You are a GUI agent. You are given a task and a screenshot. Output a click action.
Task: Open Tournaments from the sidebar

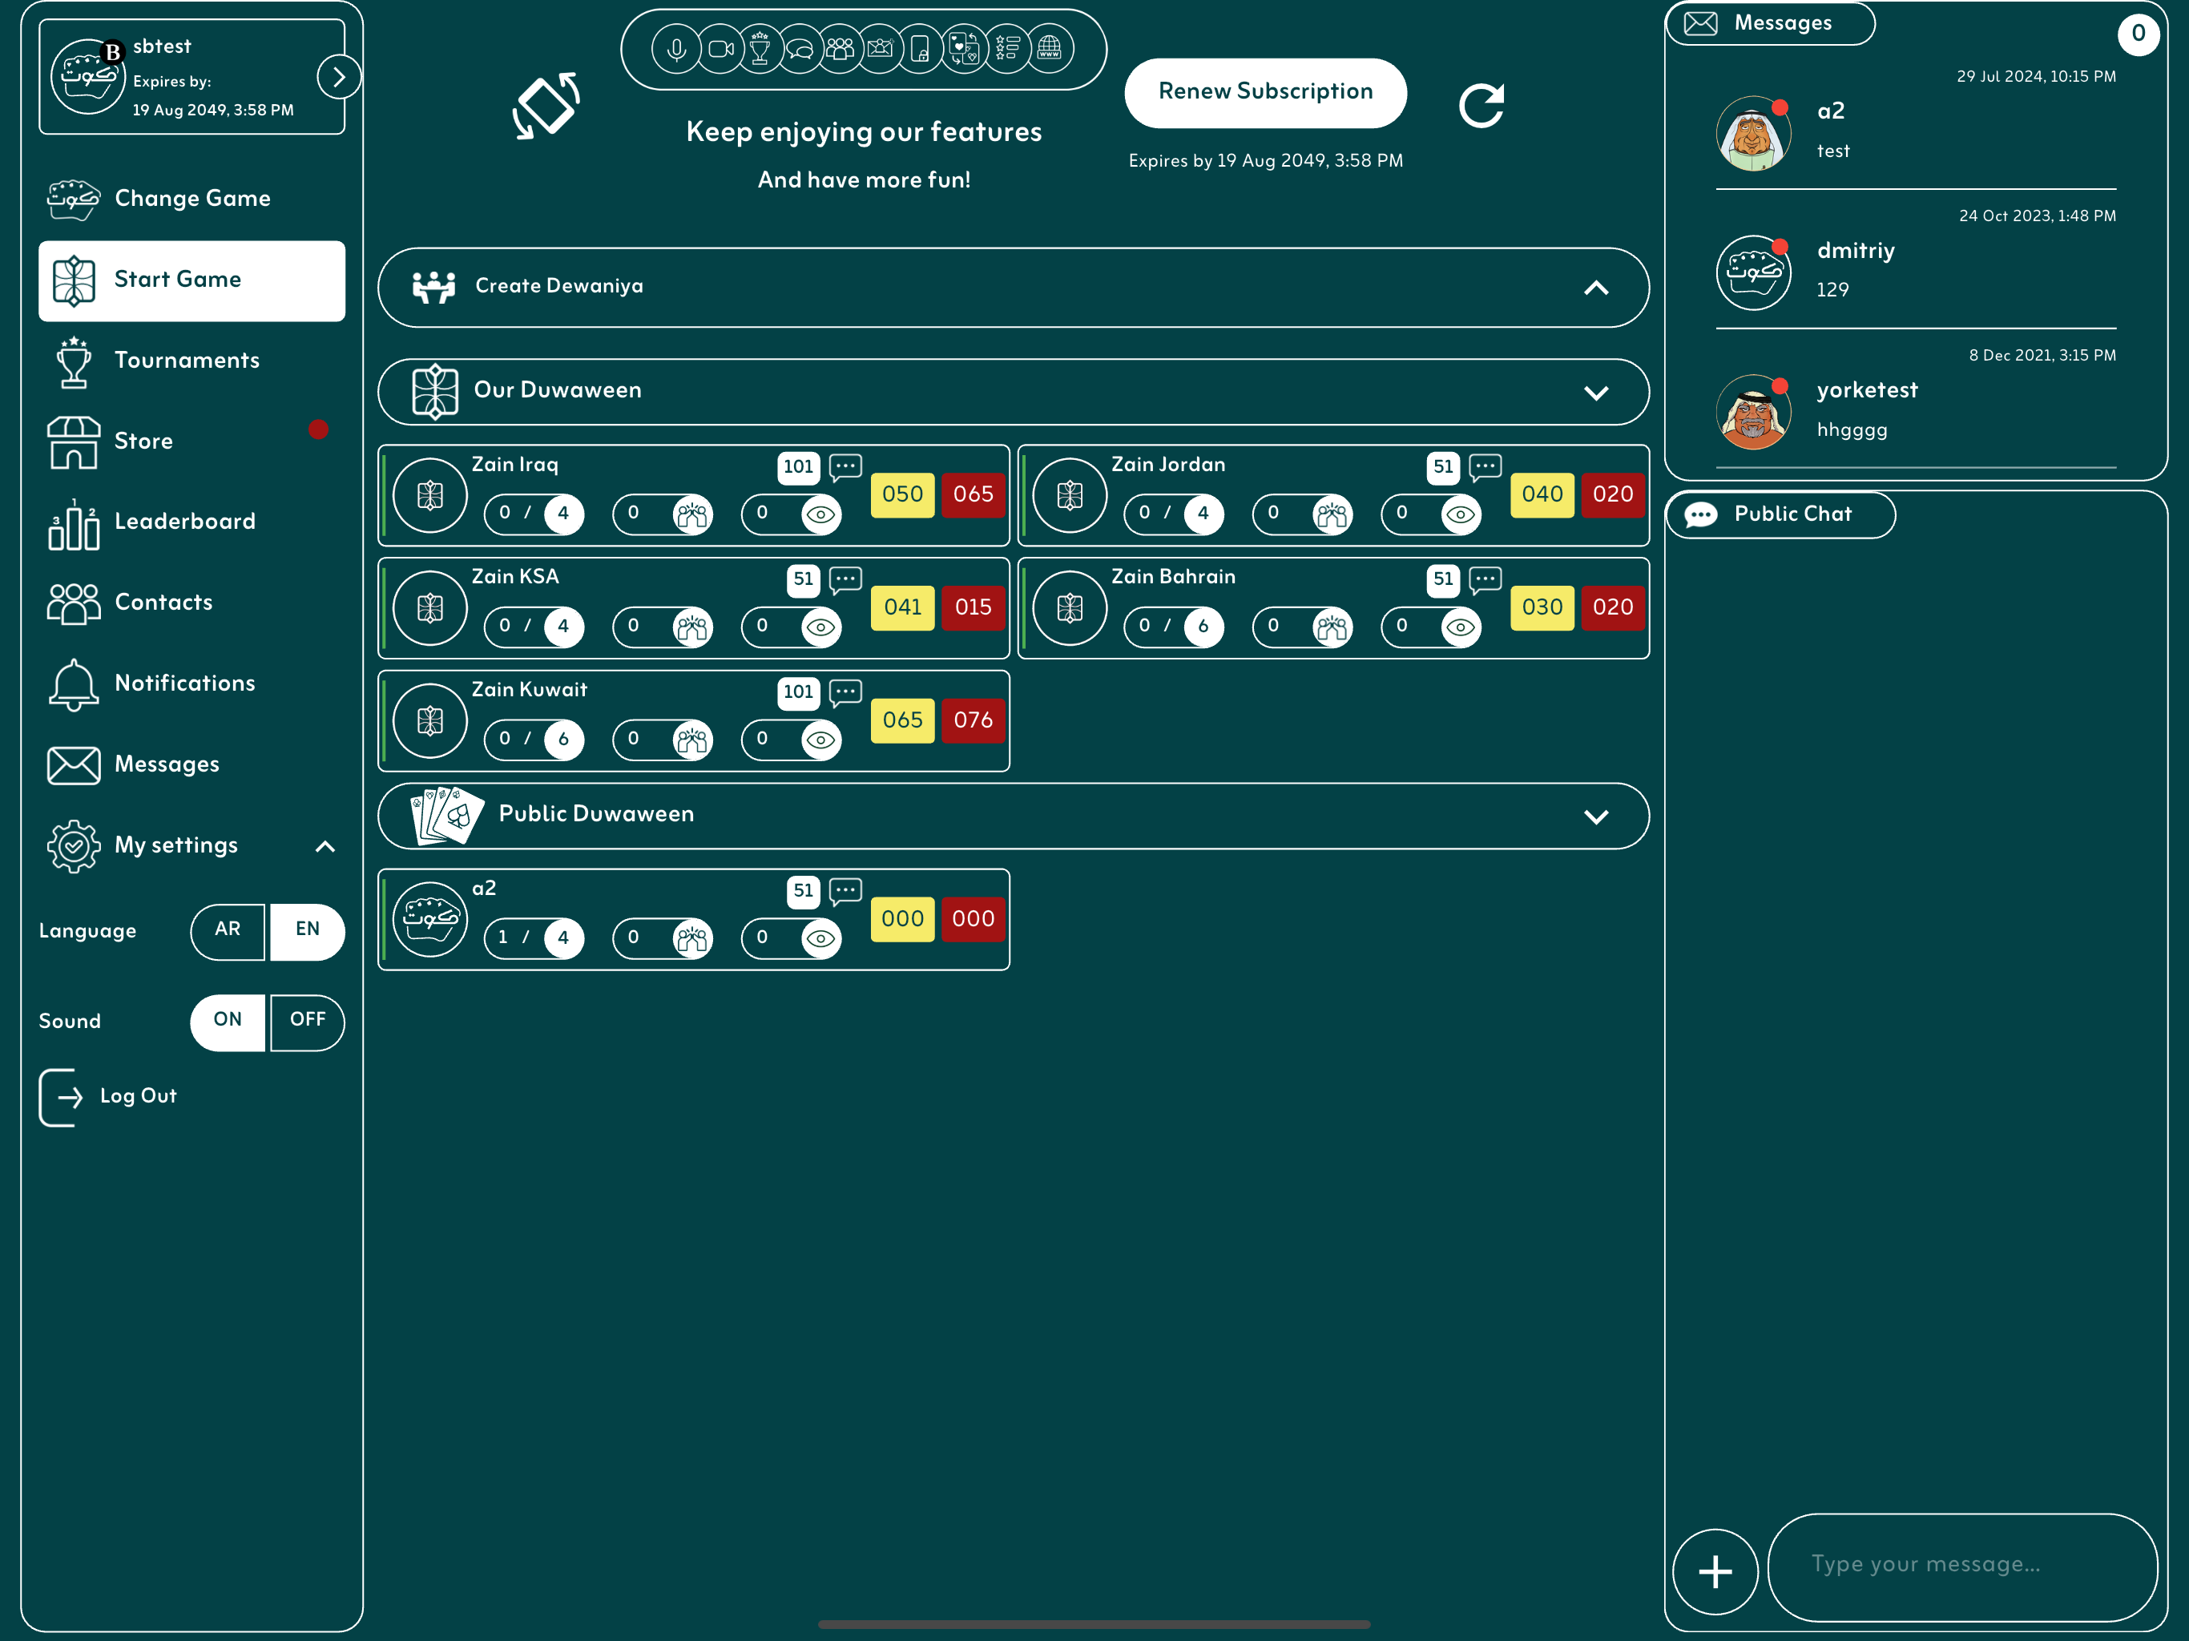(187, 361)
